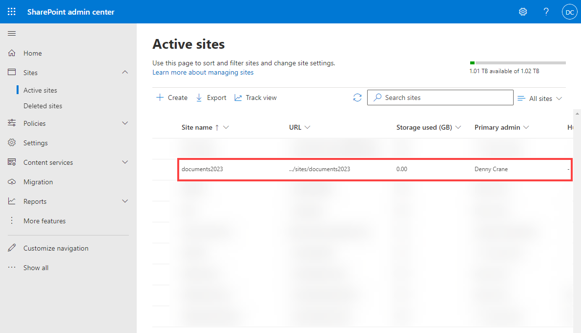Click the storage availability usage bar
This screenshot has width=581, height=333.
(518, 63)
